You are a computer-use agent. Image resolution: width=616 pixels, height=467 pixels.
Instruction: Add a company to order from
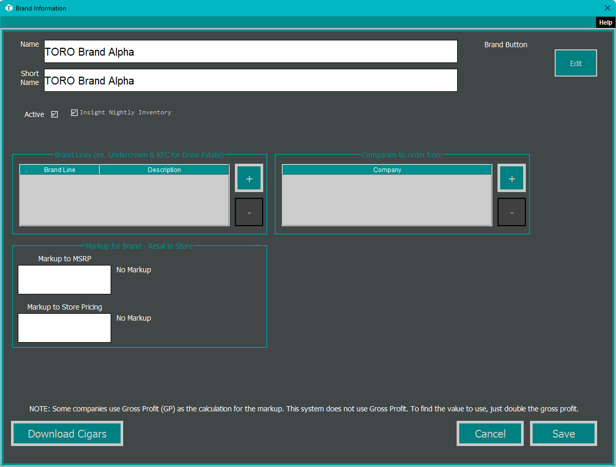coord(512,178)
